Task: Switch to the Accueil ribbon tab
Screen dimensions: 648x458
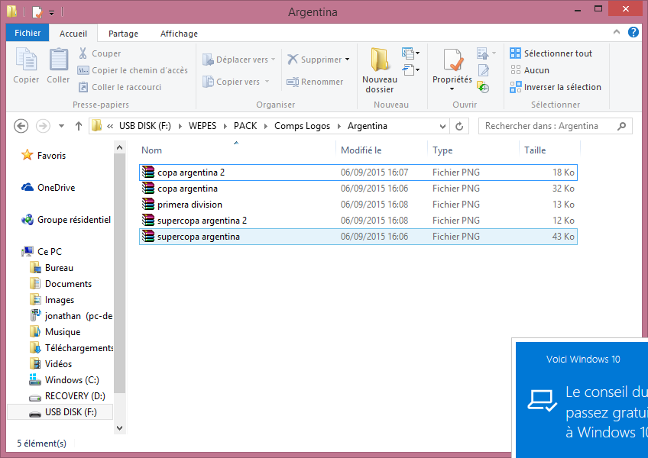Action: (x=73, y=34)
